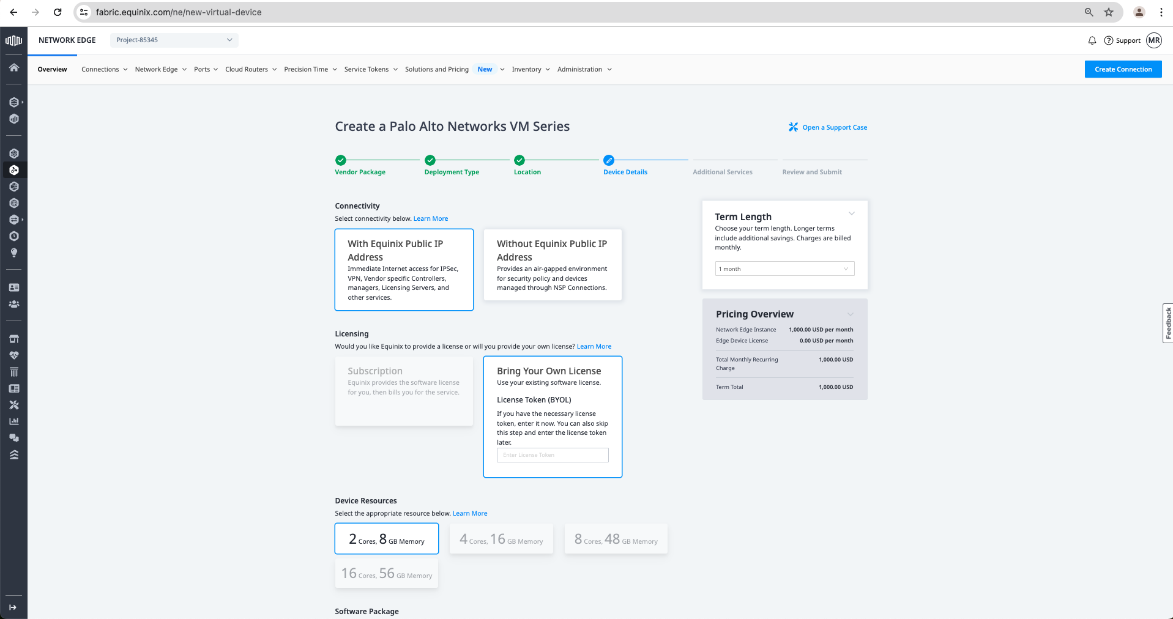Collapse the Pricing Overview panel chevron
Viewport: 1173px width, 619px height.
point(850,314)
